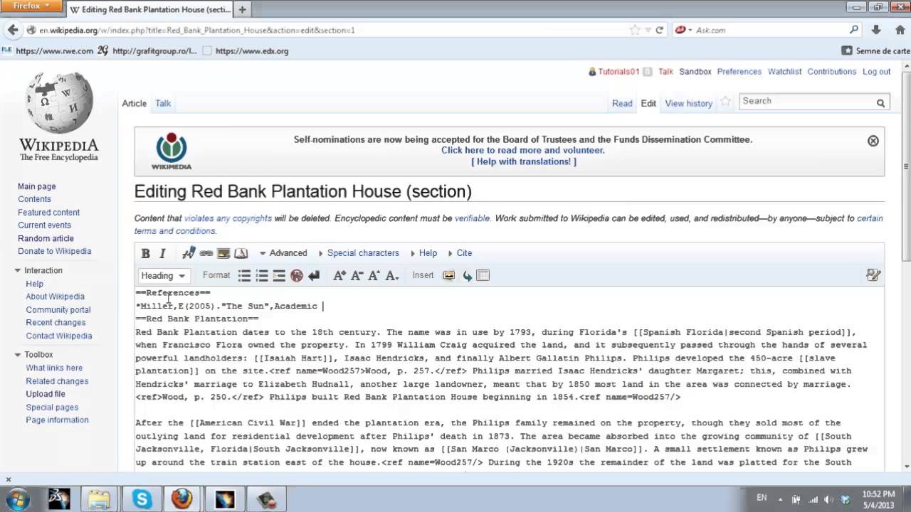Make text big with A+ icon

(339, 276)
